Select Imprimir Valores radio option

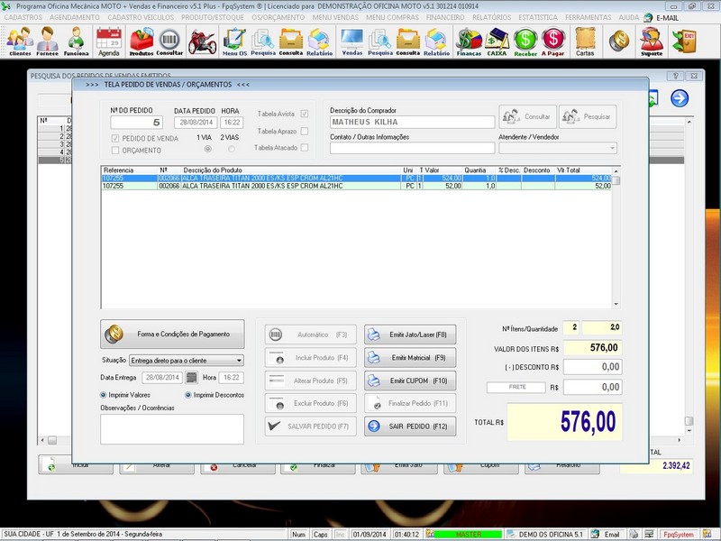(x=103, y=395)
